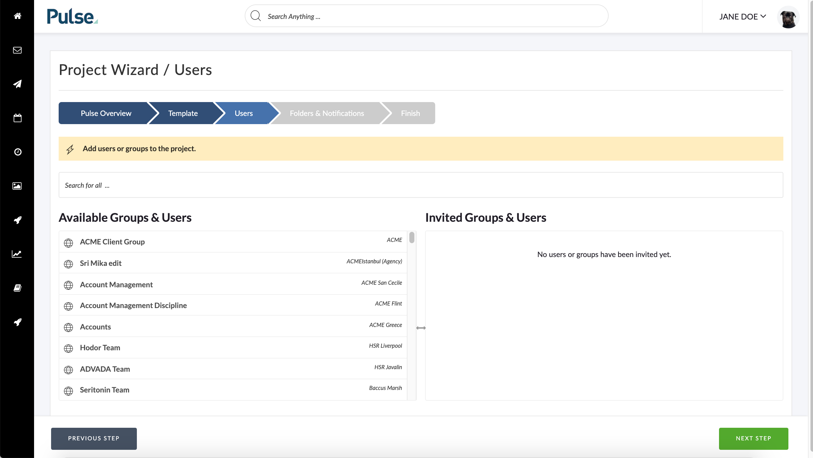Click the PREVIOUS STEP button
The height and width of the screenshot is (458, 813).
tap(94, 438)
